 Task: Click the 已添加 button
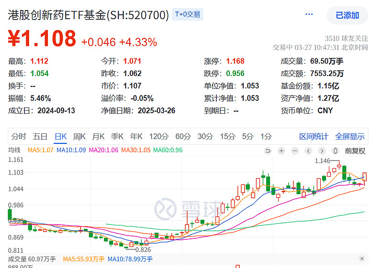point(348,15)
